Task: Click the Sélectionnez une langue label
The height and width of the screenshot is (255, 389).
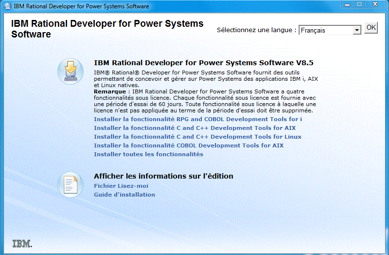Action: (x=257, y=30)
